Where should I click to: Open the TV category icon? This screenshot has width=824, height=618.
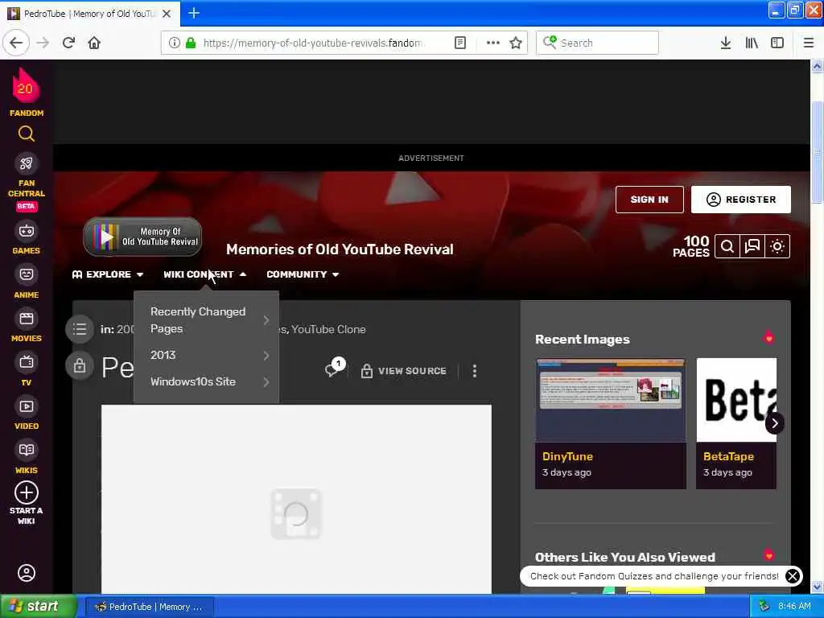[x=27, y=362]
